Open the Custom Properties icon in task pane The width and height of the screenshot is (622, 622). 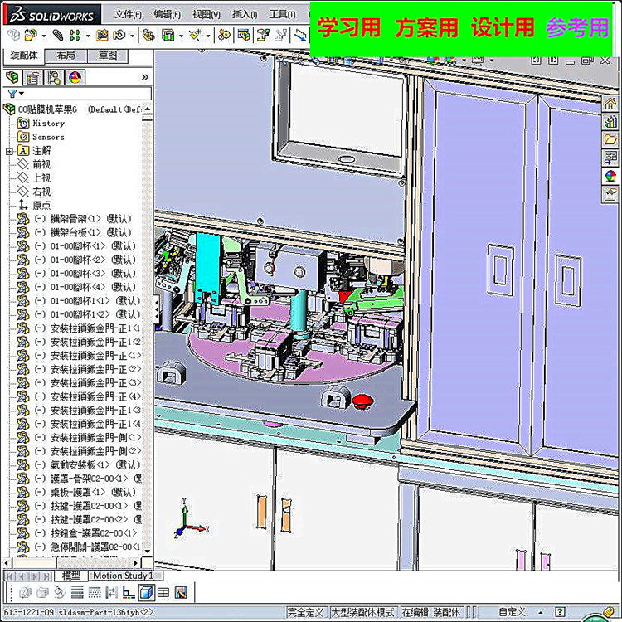(610, 194)
